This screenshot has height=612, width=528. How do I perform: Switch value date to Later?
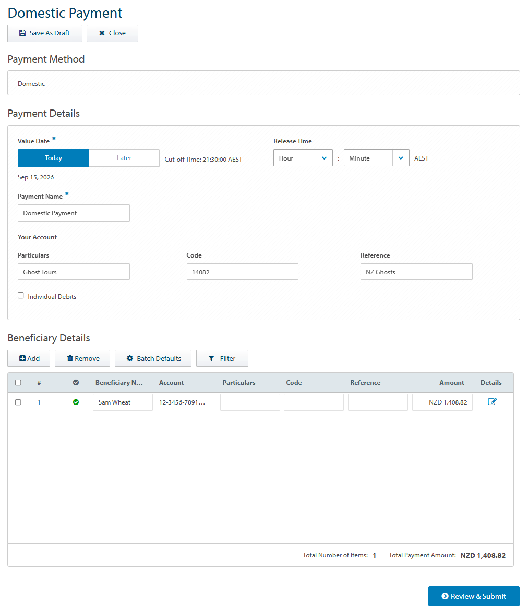(x=124, y=158)
